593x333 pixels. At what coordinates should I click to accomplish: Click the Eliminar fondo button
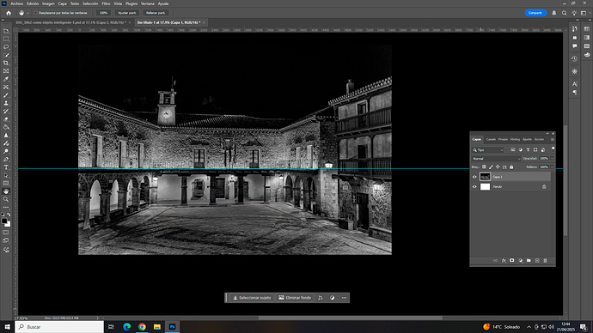click(295, 298)
